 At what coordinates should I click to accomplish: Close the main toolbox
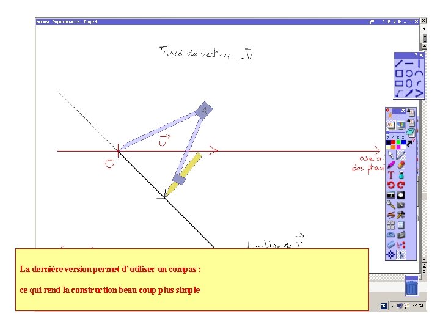(403, 110)
